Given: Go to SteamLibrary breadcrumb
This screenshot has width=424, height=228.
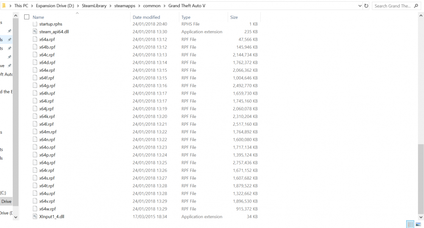Looking at the screenshot, I should (94, 6).
